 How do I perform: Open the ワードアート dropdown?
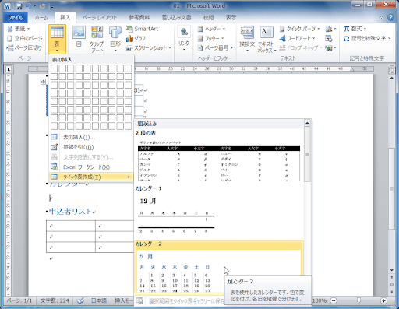coord(297,38)
